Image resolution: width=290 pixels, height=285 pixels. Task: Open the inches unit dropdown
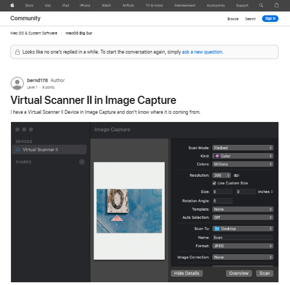265,192
